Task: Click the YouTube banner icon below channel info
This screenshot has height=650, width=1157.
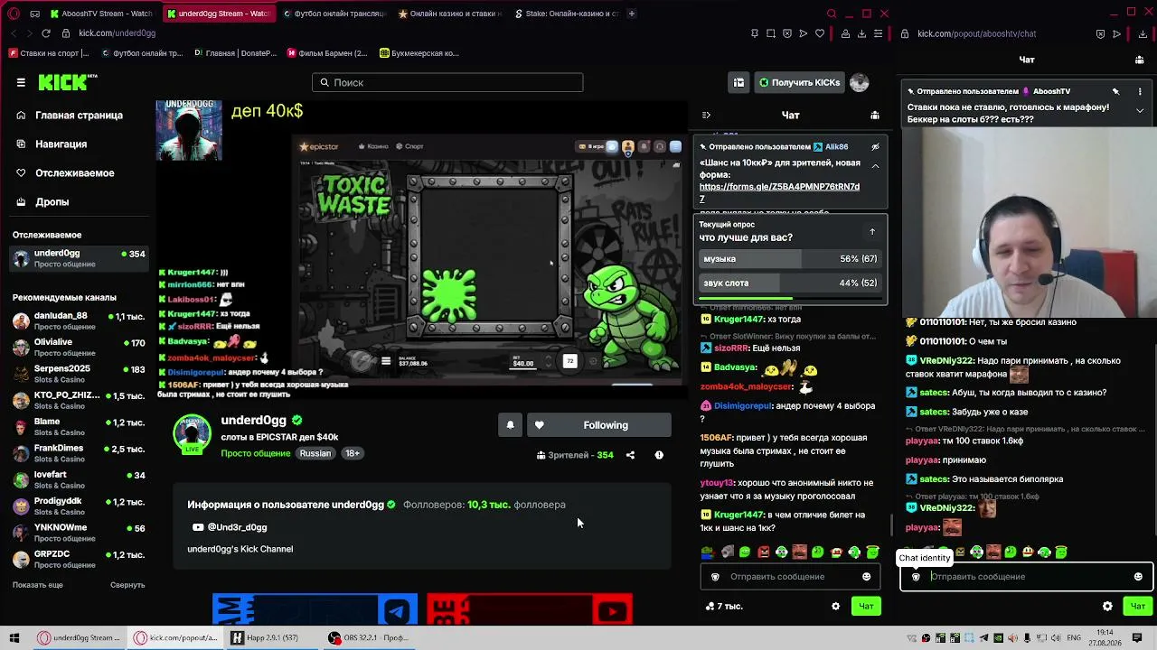Action: [612, 611]
